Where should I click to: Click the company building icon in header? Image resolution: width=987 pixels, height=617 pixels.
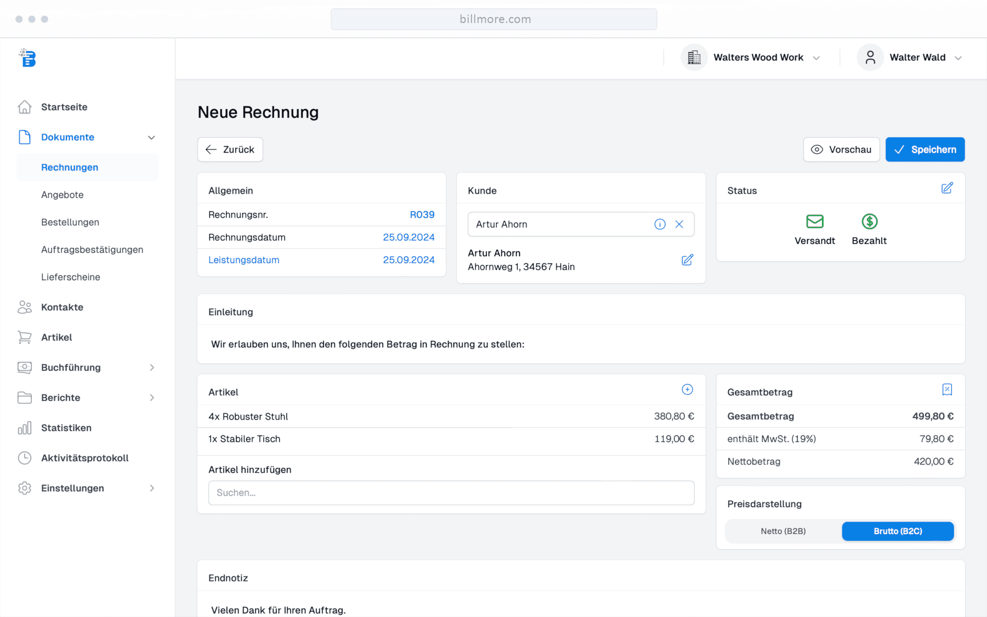click(x=694, y=58)
